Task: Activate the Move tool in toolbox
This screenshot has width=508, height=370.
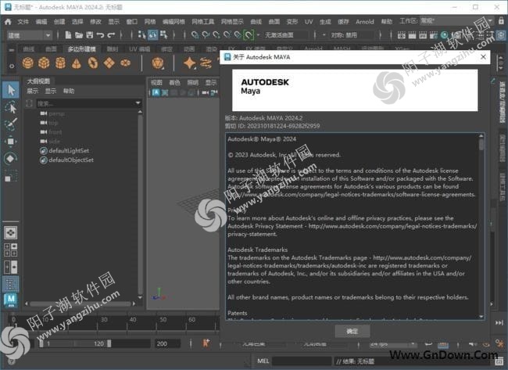Action: point(11,142)
